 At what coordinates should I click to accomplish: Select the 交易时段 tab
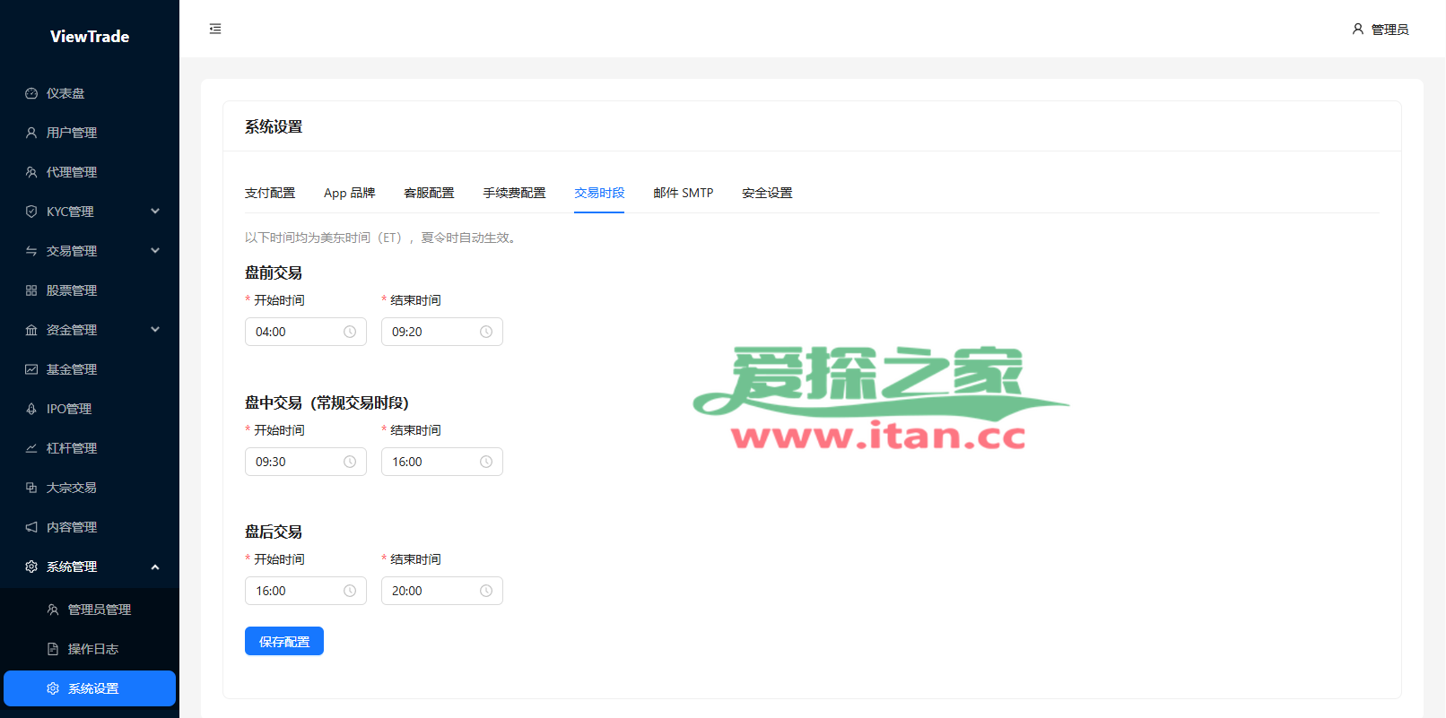599,193
